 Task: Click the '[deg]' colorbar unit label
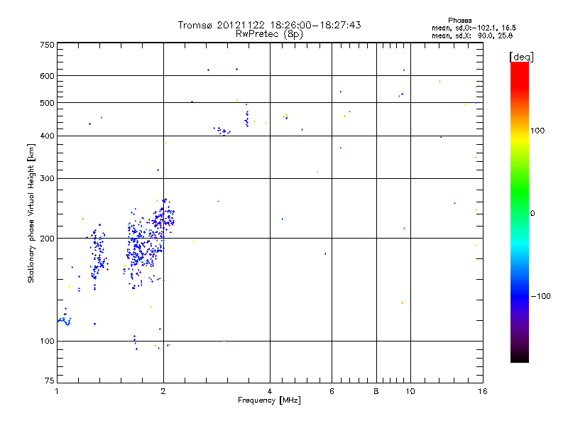point(521,57)
